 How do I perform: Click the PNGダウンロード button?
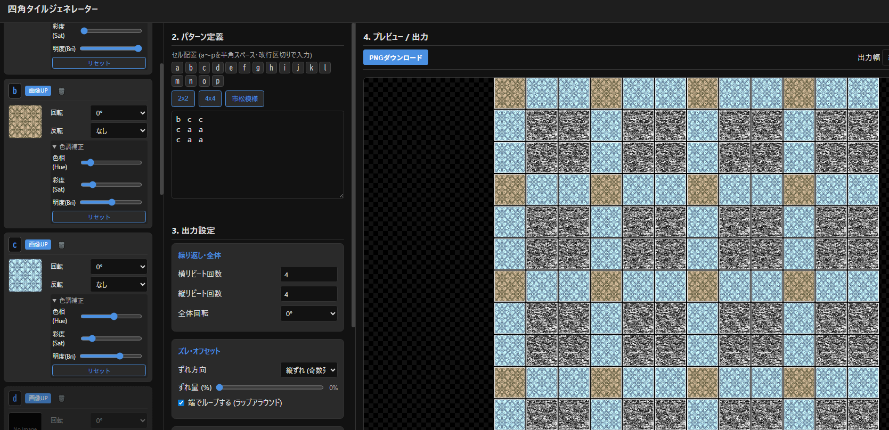(396, 57)
